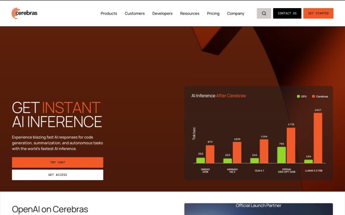Open the search magnifier button
The width and height of the screenshot is (345, 215).
(x=264, y=13)
